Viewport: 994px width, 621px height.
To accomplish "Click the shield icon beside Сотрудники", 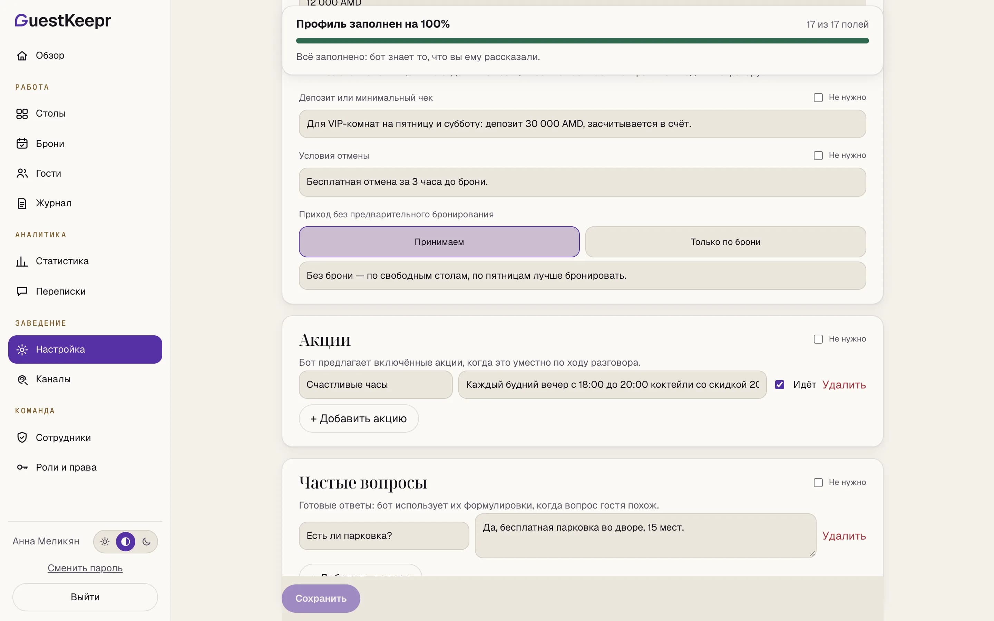I will 22,437.
